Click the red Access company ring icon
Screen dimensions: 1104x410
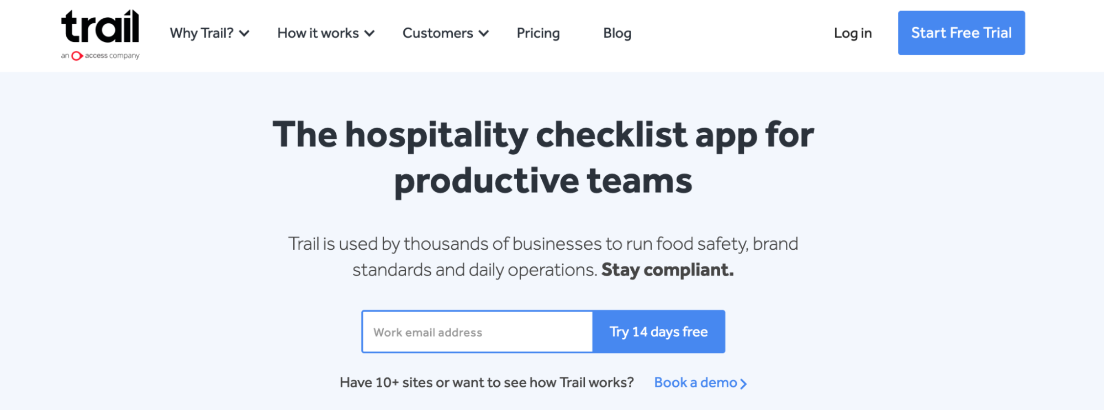[x=77, y=56]
